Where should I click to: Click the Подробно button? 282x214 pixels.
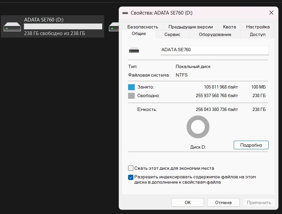click(x=251, y=145)
